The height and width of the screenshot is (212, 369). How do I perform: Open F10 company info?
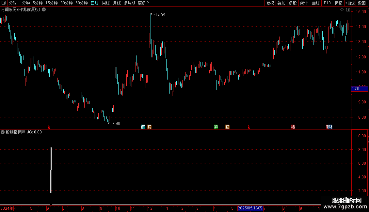pos(327,3)
